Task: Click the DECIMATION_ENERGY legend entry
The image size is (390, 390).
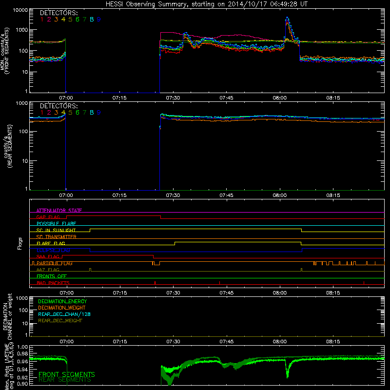Action: click(62, 301)
